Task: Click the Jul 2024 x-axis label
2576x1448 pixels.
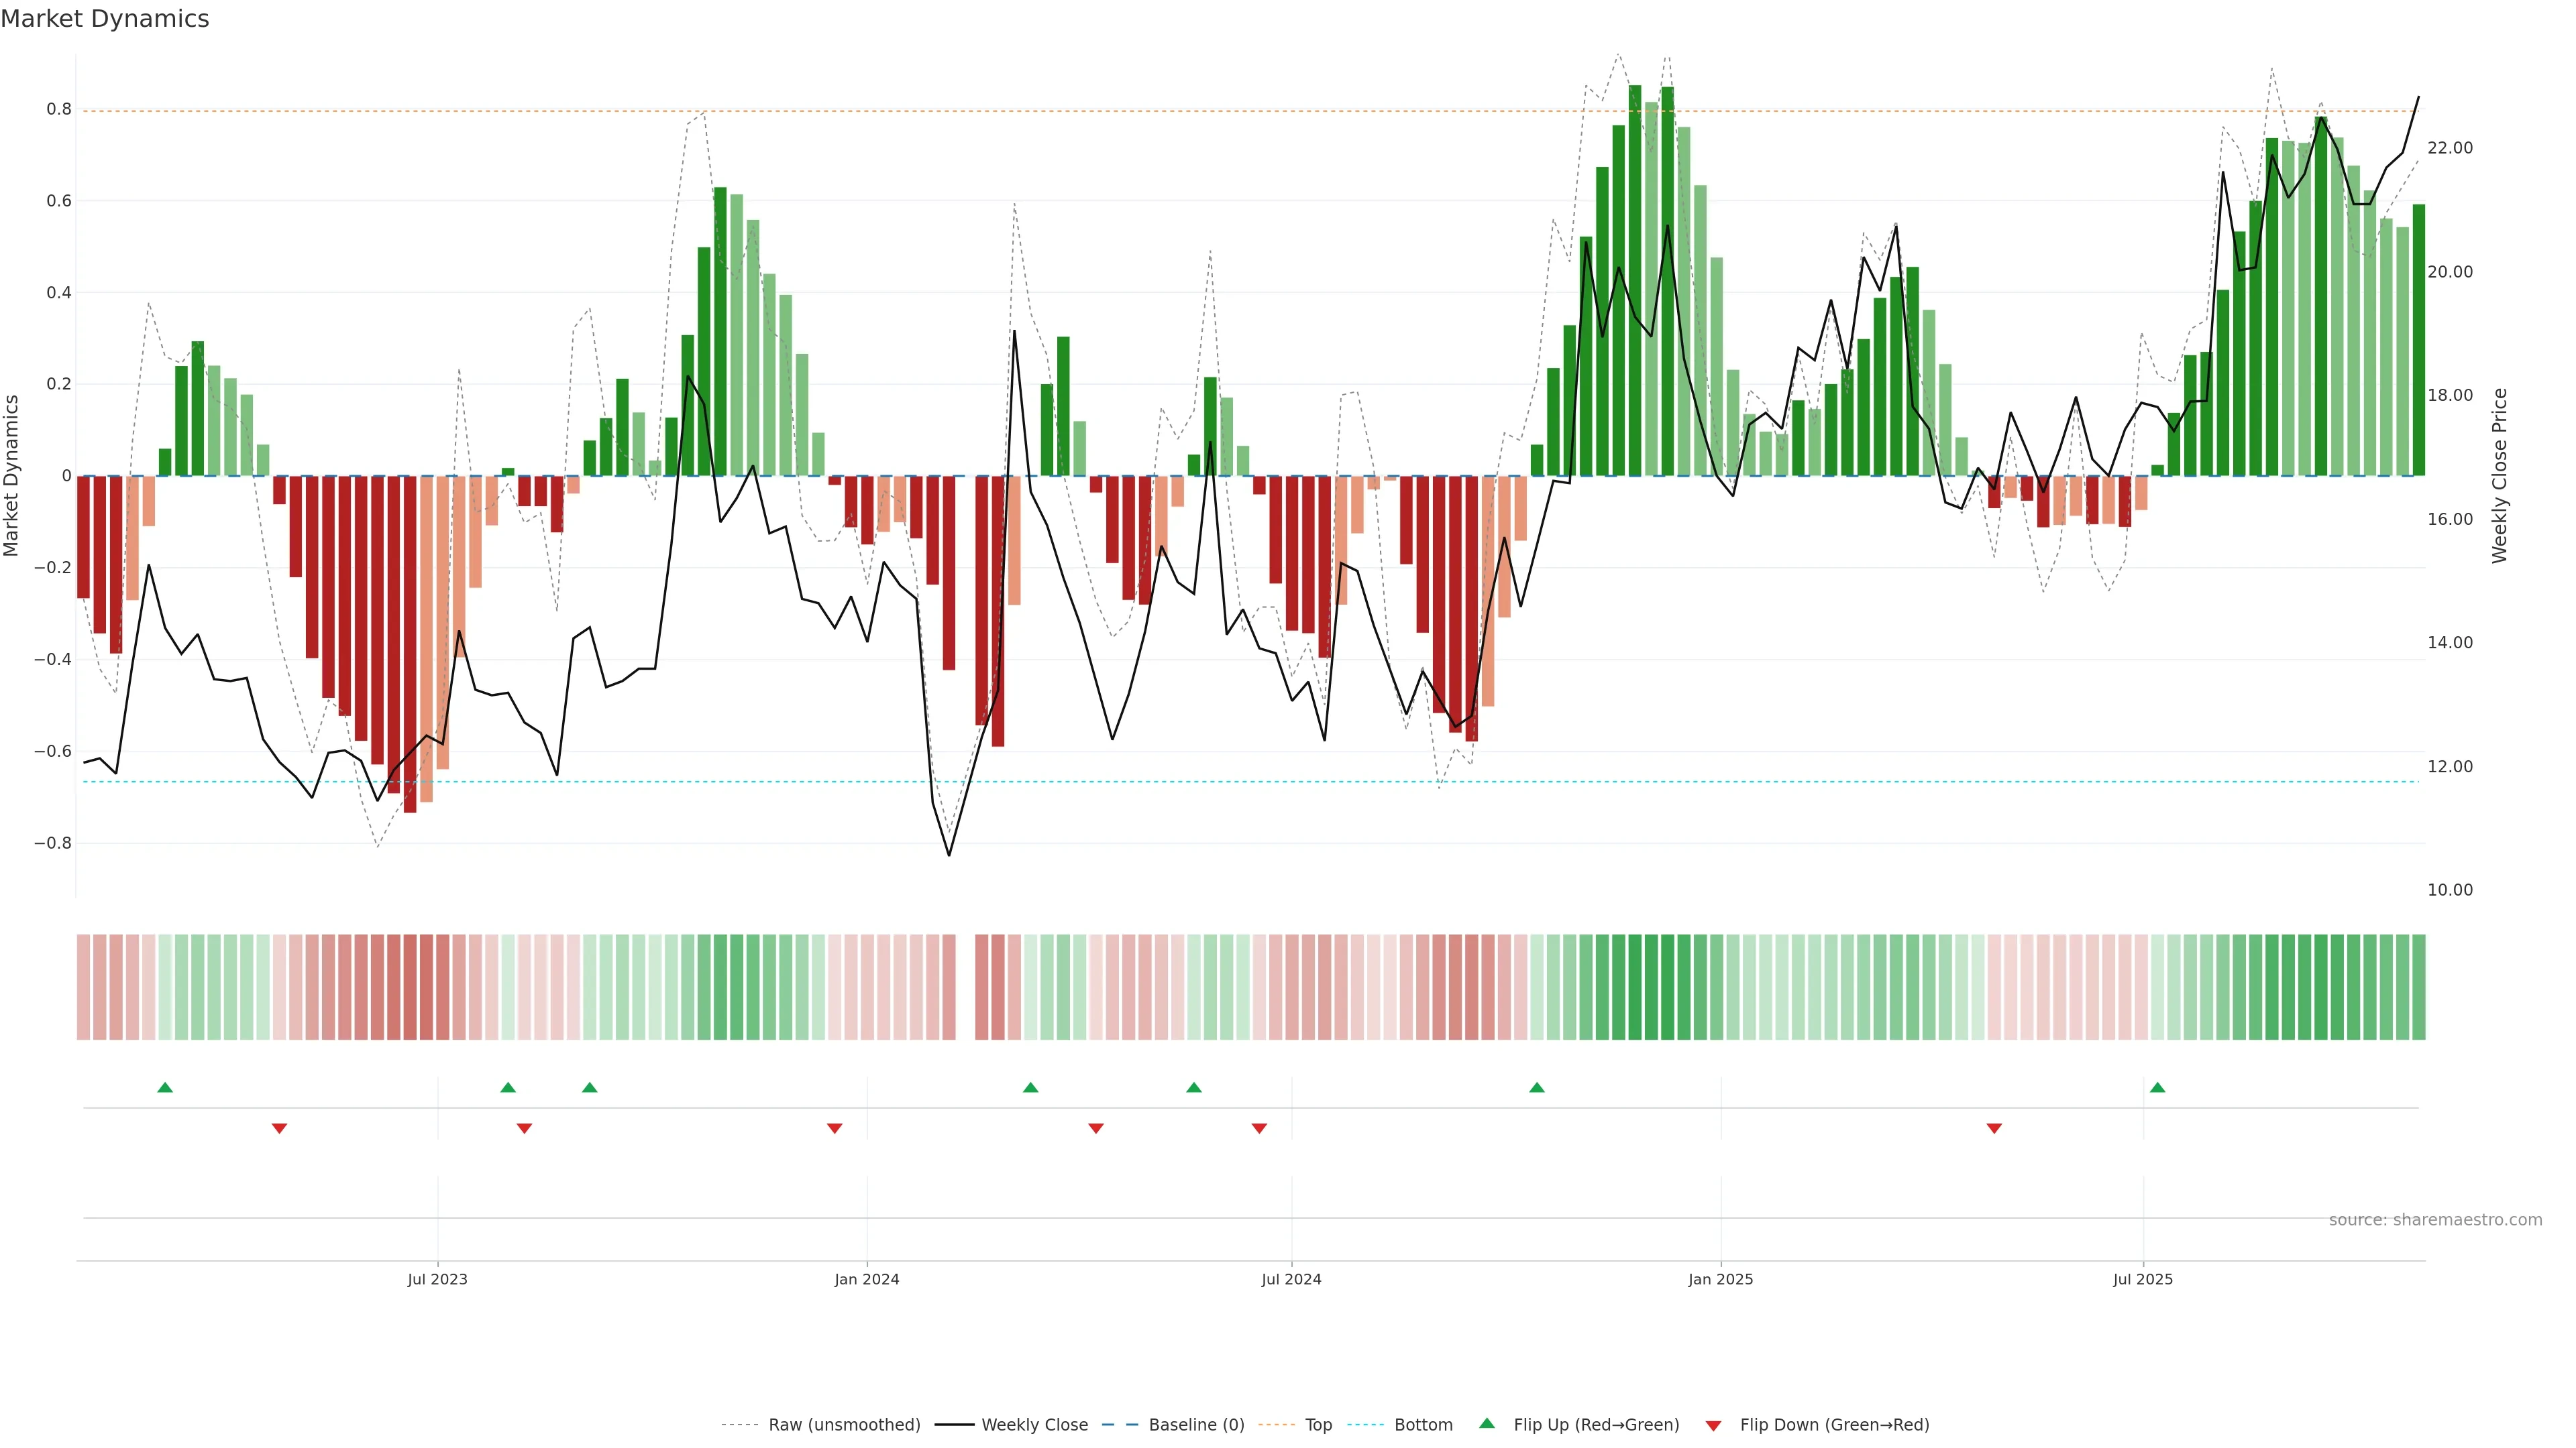Action: coord(1291,1279)
